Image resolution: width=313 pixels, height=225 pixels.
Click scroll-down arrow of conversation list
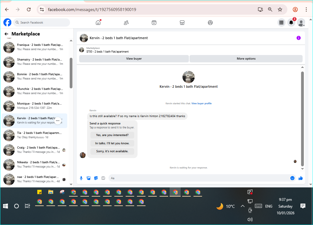coord(71,184)
